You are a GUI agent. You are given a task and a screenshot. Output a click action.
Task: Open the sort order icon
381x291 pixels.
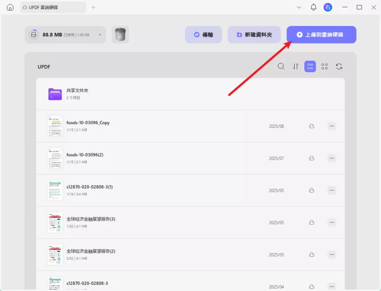coord(296,66)
